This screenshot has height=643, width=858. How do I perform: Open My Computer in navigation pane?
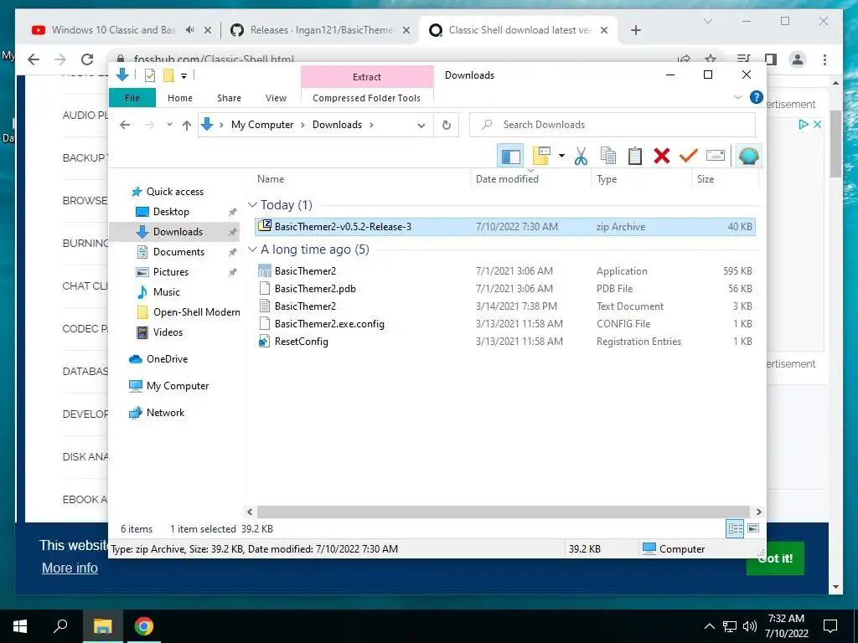coord(178,386)
